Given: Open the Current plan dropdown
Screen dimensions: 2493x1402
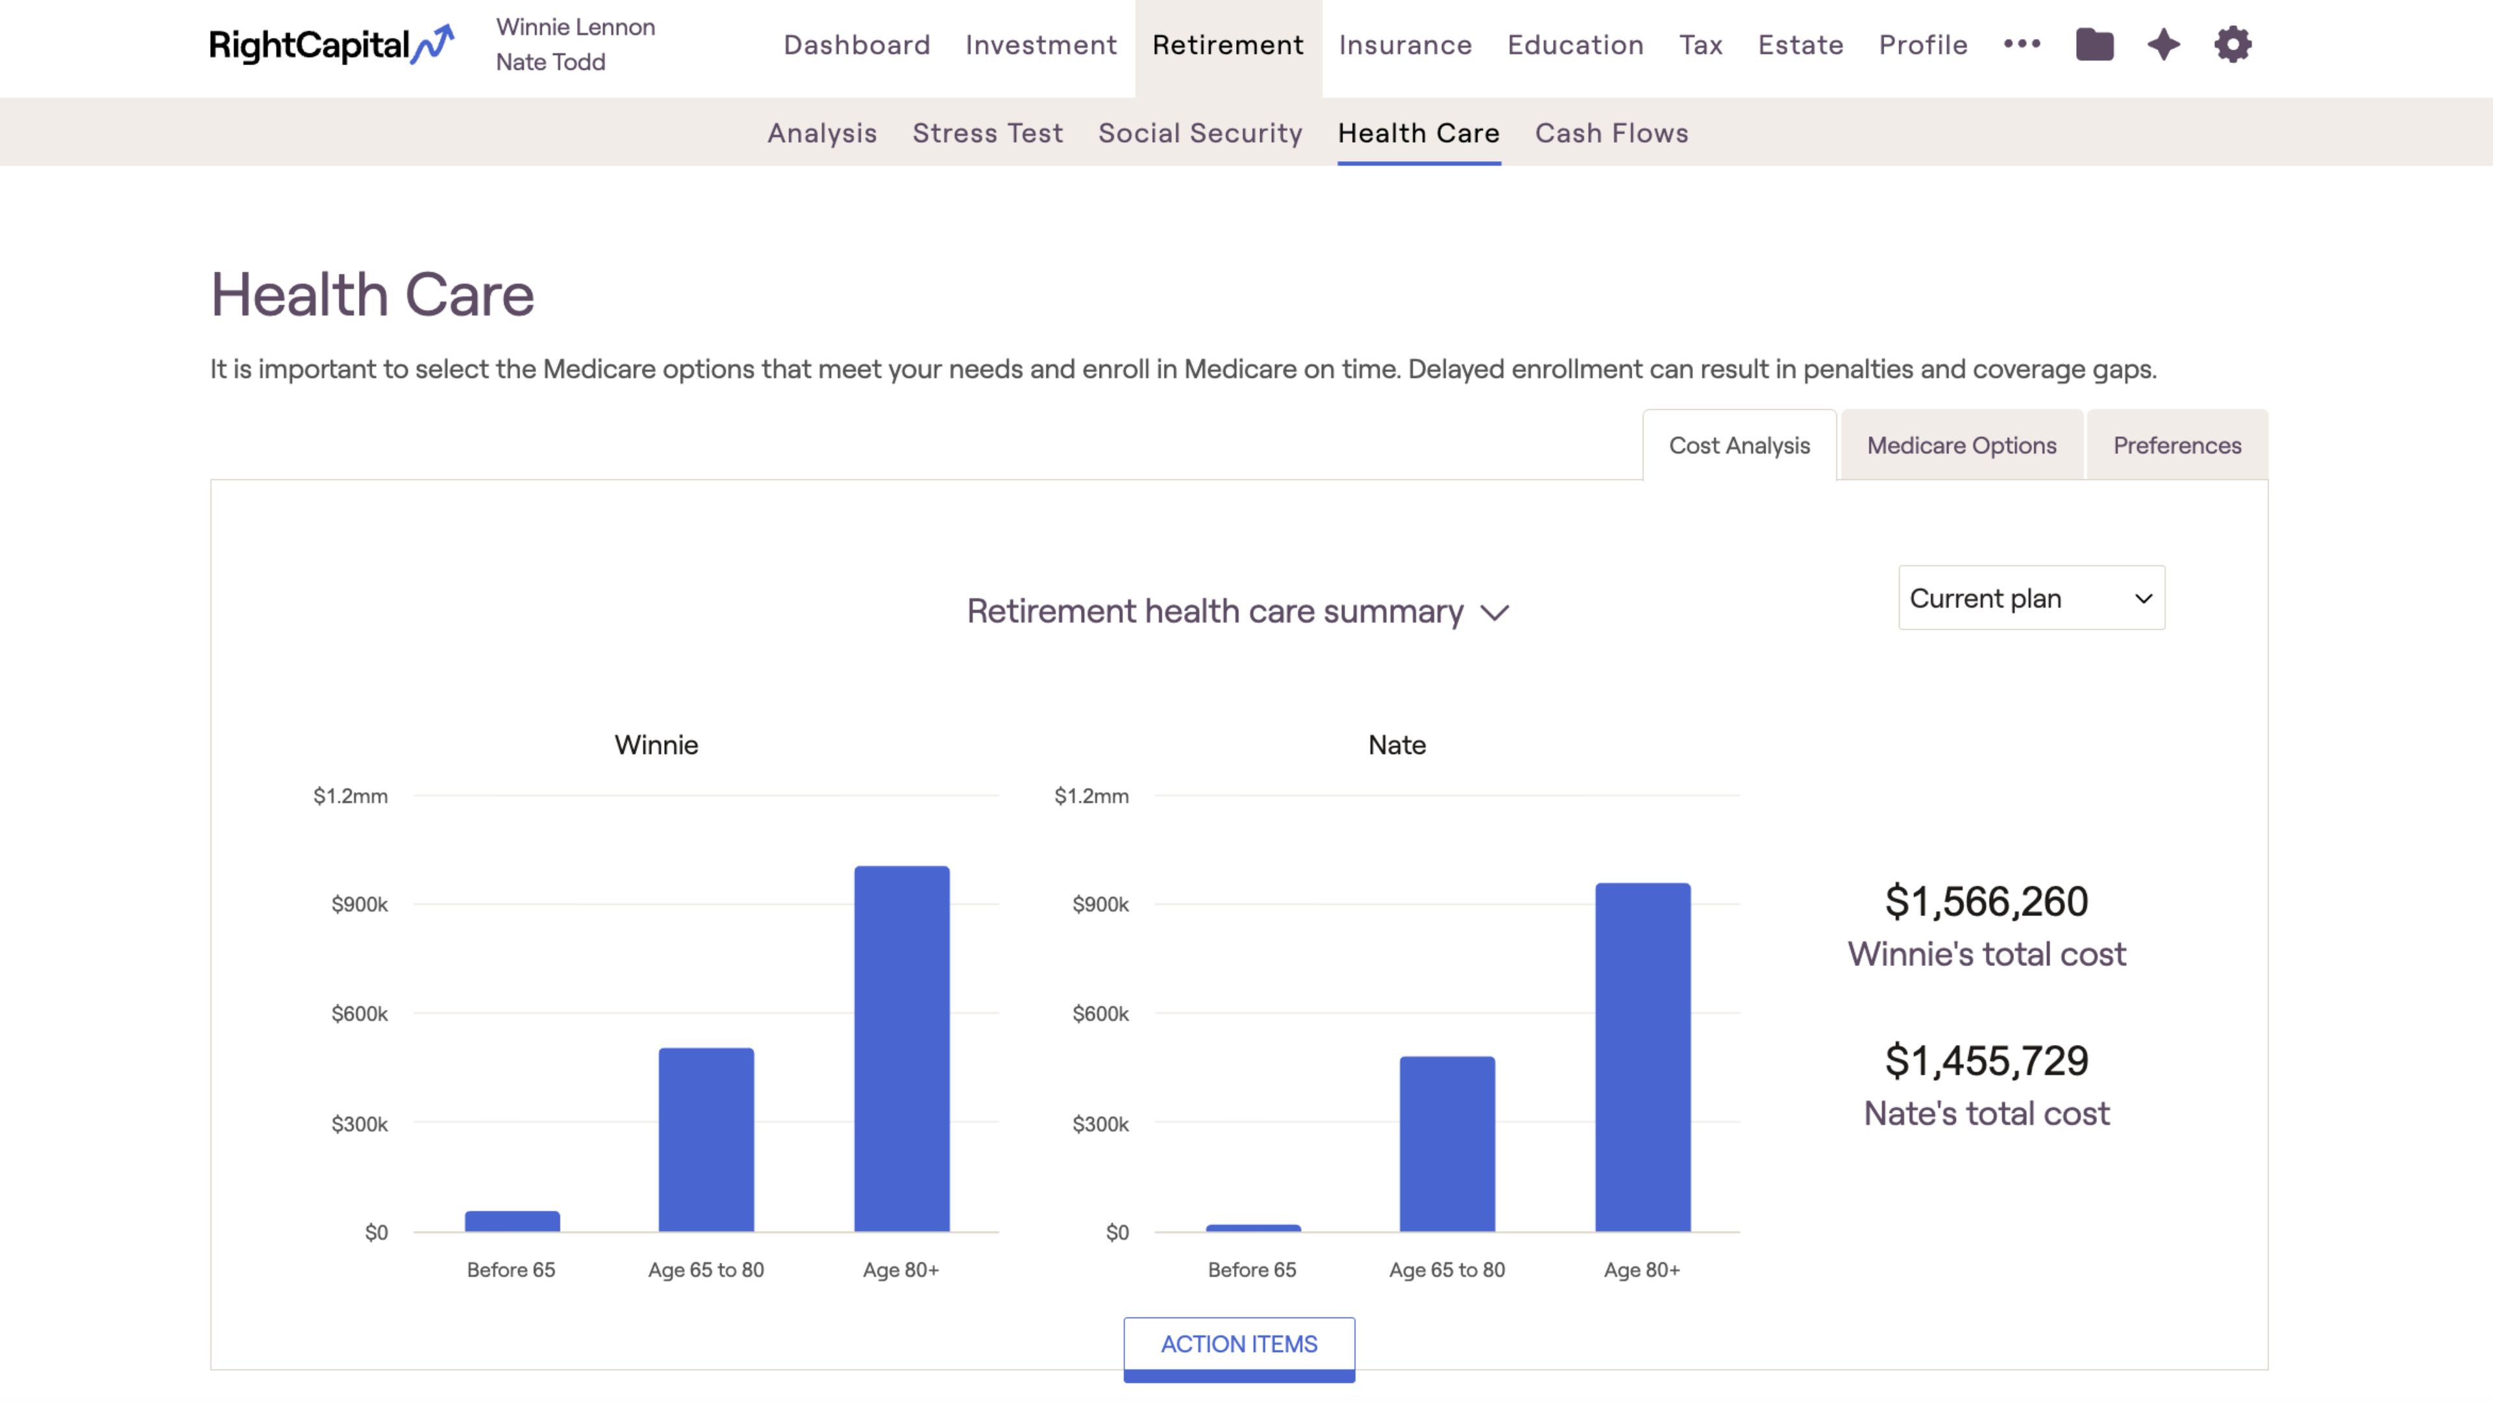Looking at the screenshot, I should point(2031,598).
